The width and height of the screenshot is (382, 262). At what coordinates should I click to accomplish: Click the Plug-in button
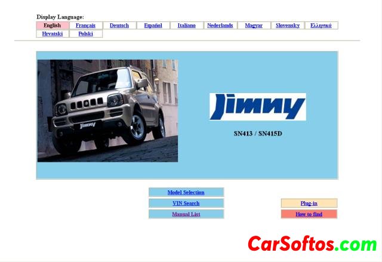click(309, 203)
